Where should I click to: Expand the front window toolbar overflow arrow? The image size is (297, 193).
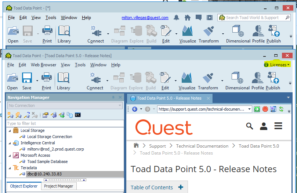pyautogui.click(x=290, y=83)
